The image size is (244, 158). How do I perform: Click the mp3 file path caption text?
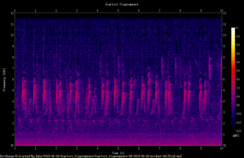pos(91,156)
